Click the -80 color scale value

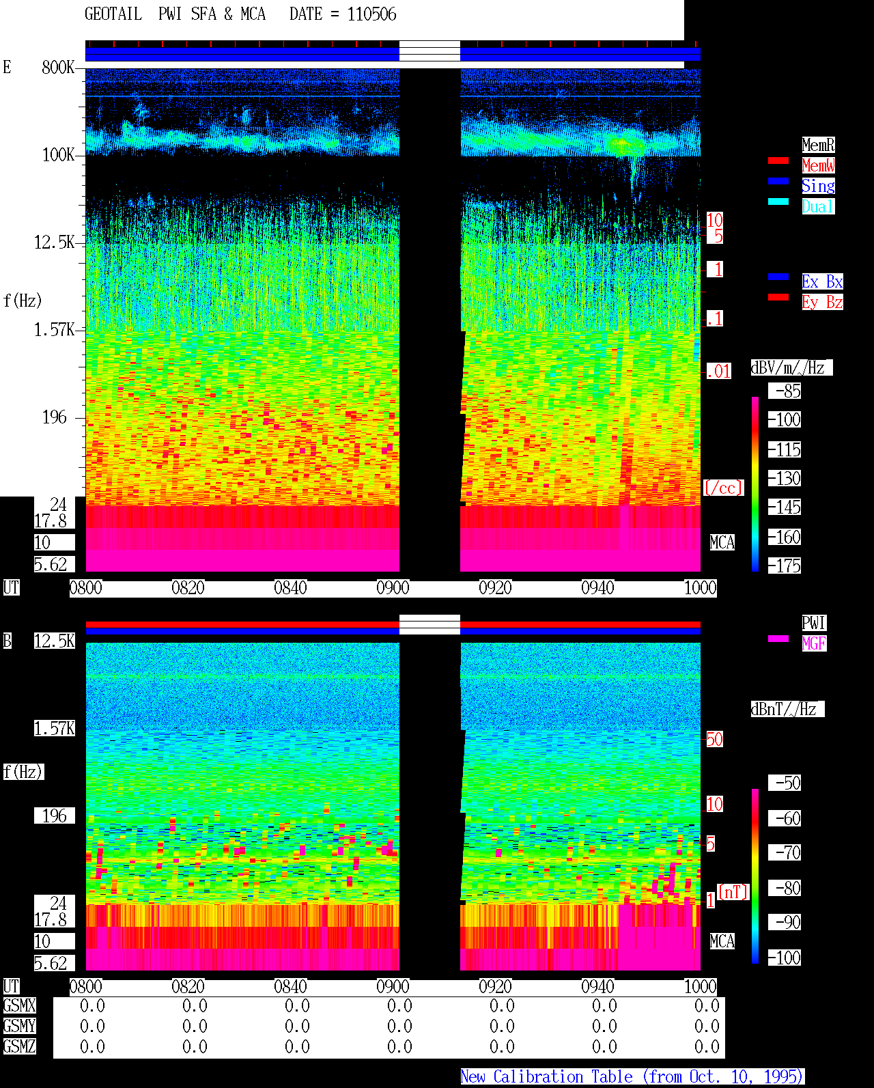tap(785, 888)
